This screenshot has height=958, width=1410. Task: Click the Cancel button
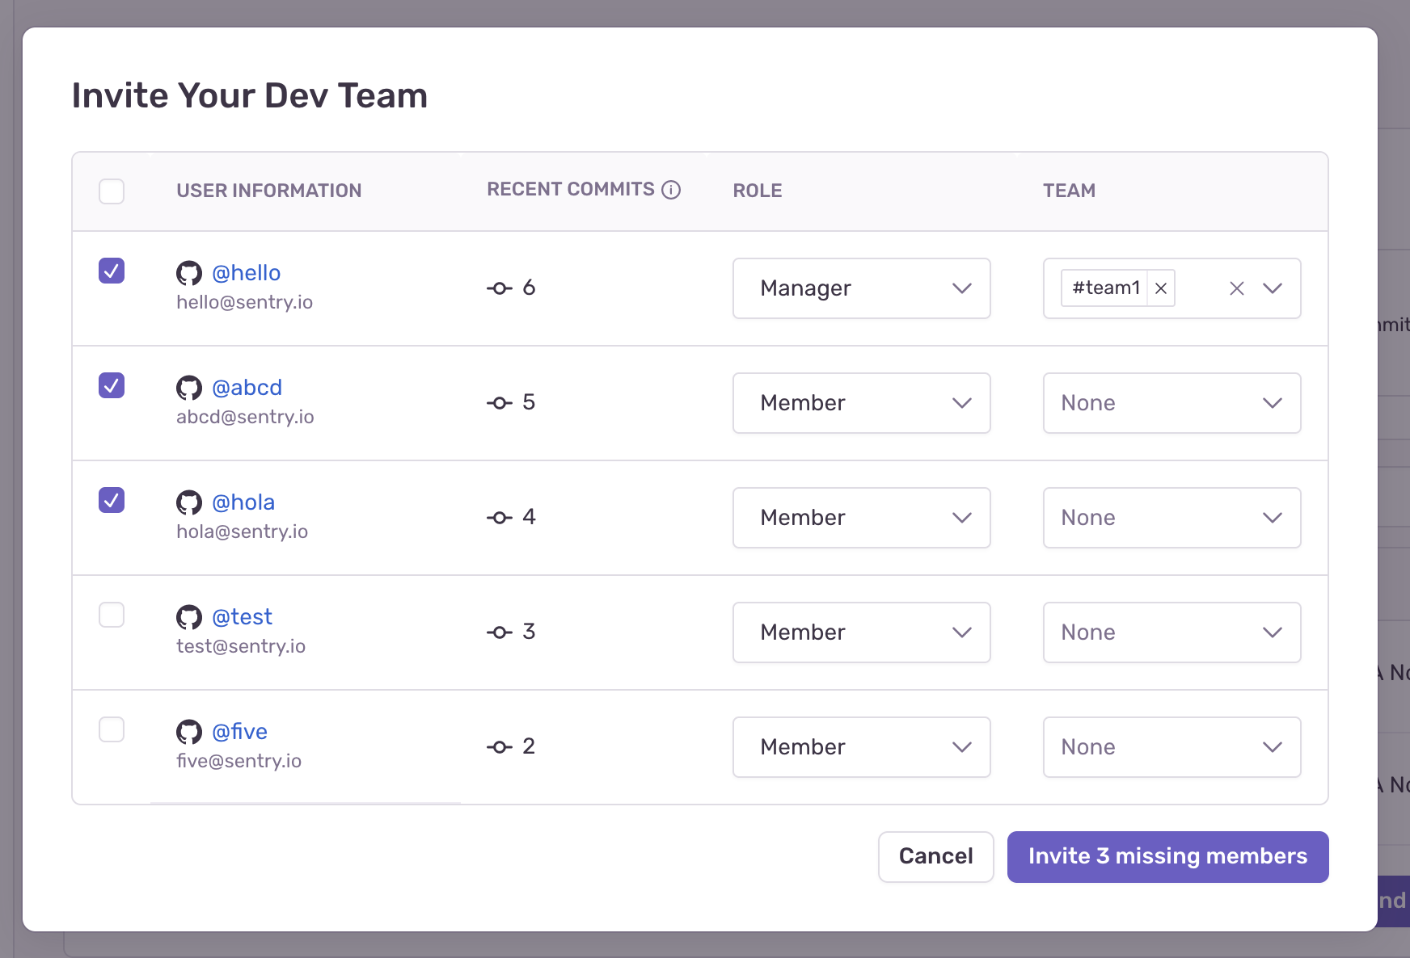(x=935, y=856)
